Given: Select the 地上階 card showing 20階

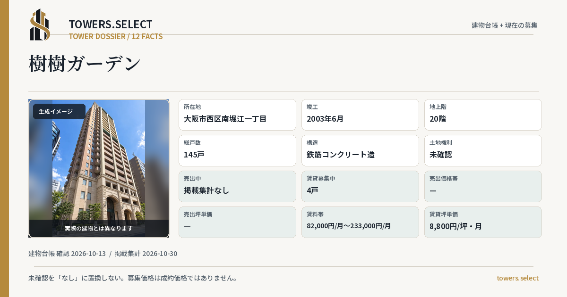Looking at the screenshot, I should click(483, 115).
